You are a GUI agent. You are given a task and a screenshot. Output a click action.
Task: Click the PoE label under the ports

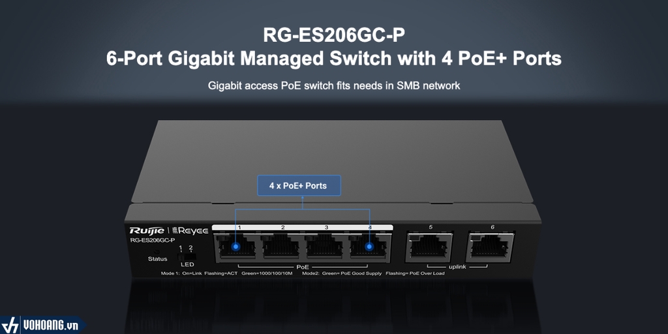pyautogui.click(x=302, y=267)
